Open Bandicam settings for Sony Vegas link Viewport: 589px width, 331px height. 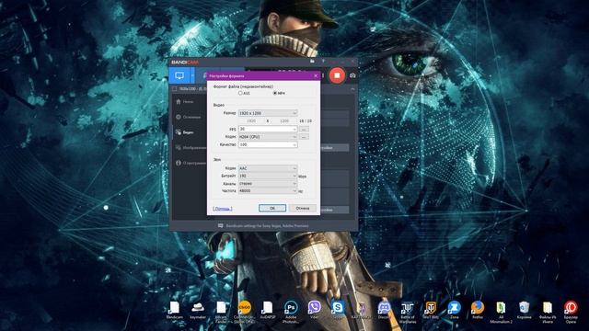(267, 226)
